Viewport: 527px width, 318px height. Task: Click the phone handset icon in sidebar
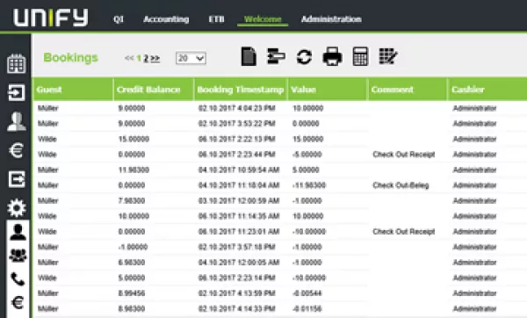tap(18, 279)
